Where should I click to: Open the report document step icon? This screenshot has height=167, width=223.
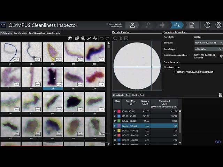coord(192,25)
